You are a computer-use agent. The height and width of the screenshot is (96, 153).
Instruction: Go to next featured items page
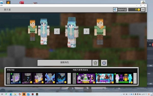pyautogui.click(x=69, y=78)
